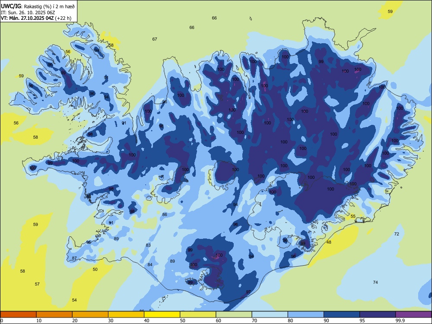Select the medium blue 80–90 legend swatch
Image resolution: width=432 pixels, height=324 pixels.
point(306,314)
